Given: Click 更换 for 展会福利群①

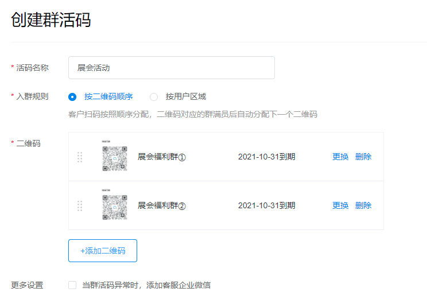Looking at the screenshot, I should (340, 157).
